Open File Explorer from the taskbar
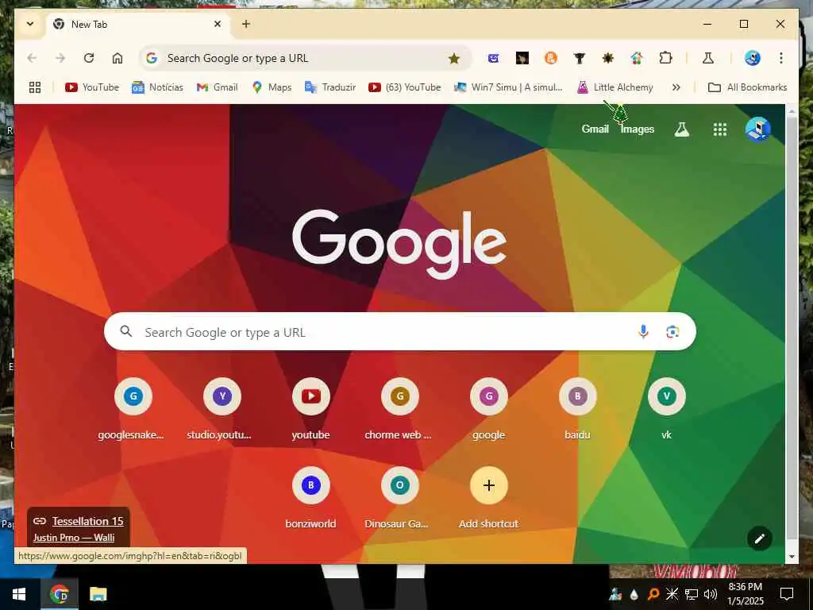This screenshot has height=610, width=813. click(x=98, y=594)
